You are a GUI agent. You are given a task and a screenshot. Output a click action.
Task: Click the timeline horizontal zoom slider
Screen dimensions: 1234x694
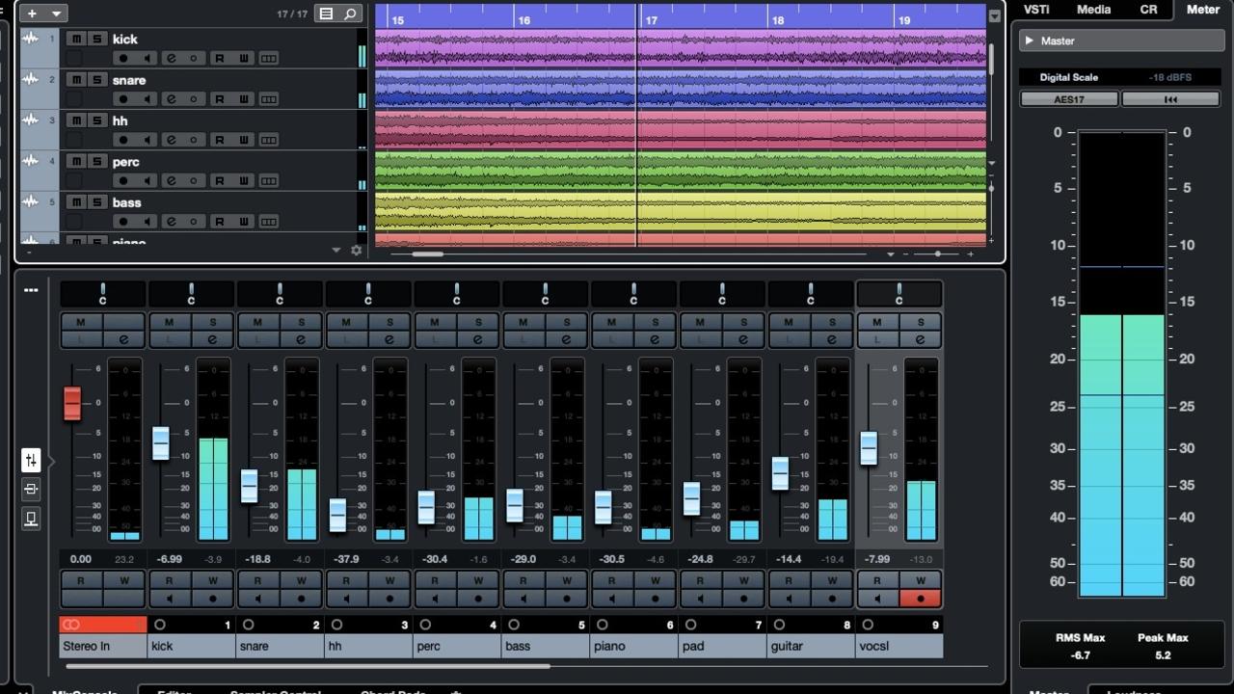(x=937, y=254)
